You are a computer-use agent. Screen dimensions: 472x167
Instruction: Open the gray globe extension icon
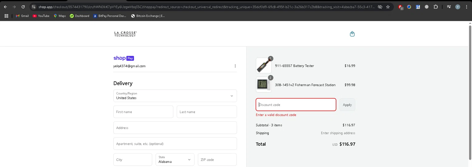tap(427, 7)
